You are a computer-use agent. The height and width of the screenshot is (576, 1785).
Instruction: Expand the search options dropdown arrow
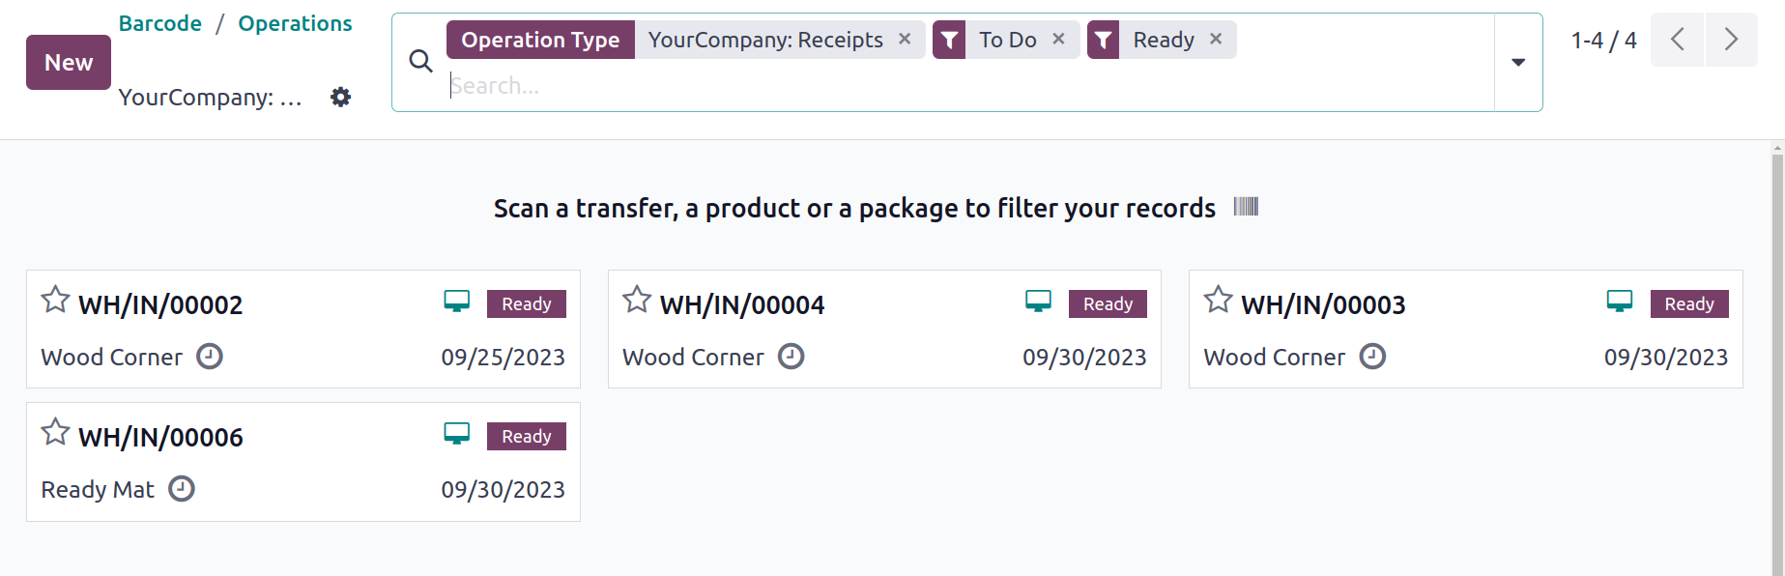[x=1518, y=62]
